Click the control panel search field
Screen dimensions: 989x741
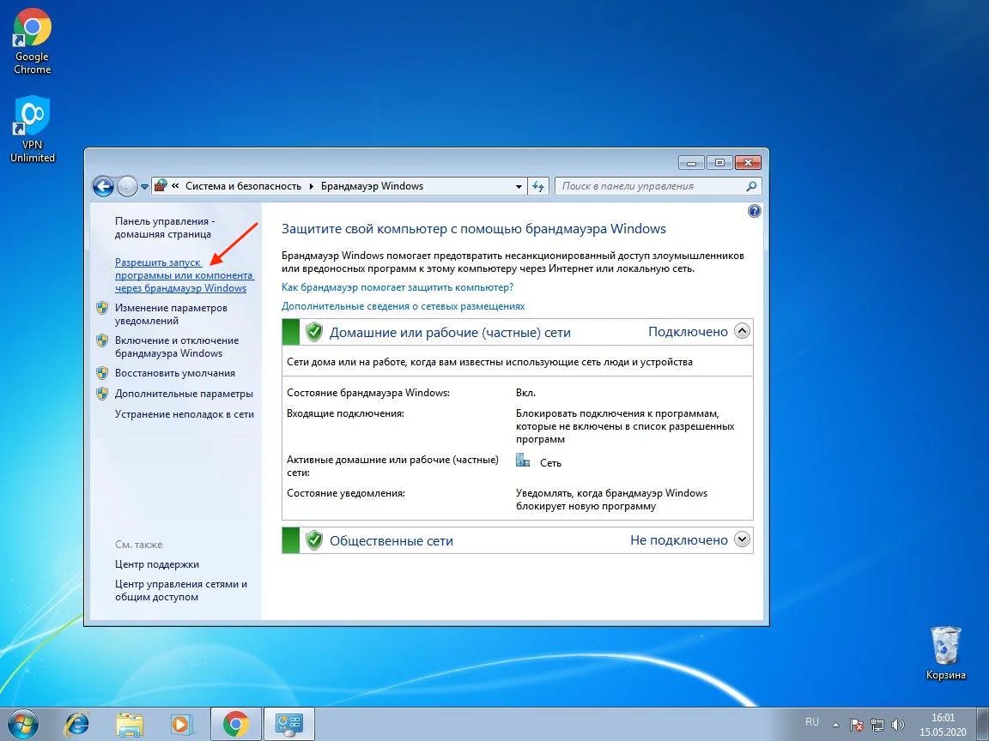(x=651, y=186)
